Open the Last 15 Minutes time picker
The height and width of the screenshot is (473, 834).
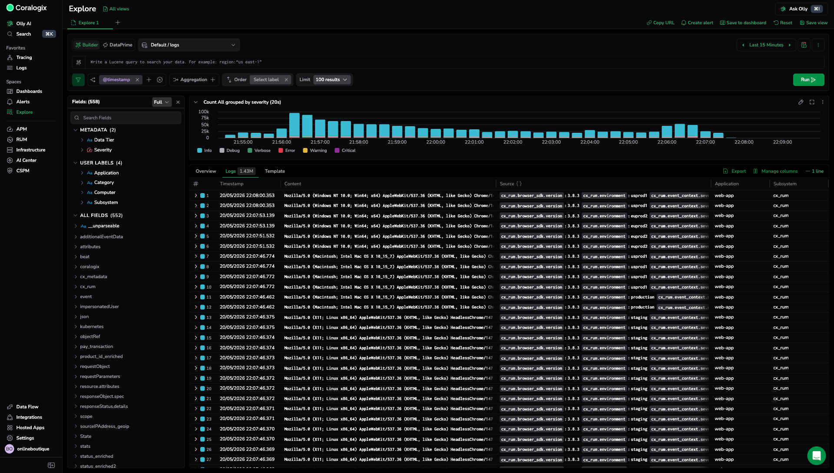click(766, 45)
